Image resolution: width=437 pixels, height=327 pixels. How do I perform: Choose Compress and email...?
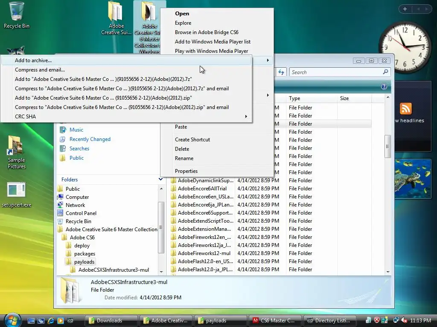pyautogui.click(x=126, y=70)
